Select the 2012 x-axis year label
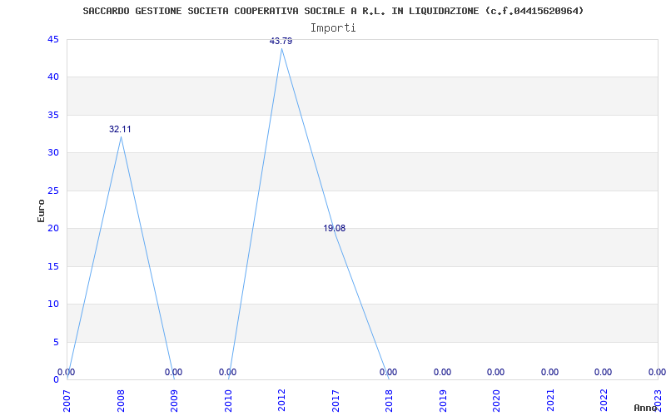This screenshot has width=666, height=416. click(x=281, y=401)
